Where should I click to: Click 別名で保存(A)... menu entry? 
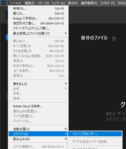click(x=38, y=66)
